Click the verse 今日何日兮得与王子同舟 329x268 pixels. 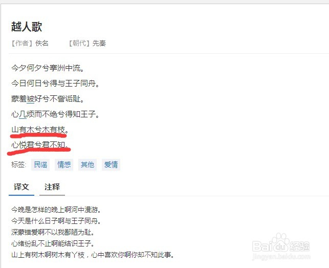tap(55, 84)
